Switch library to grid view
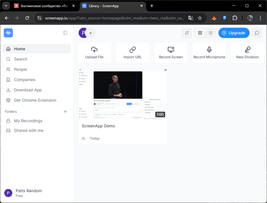Image resolution: width=267 pixels, height=203 pixels. (200, 33)
